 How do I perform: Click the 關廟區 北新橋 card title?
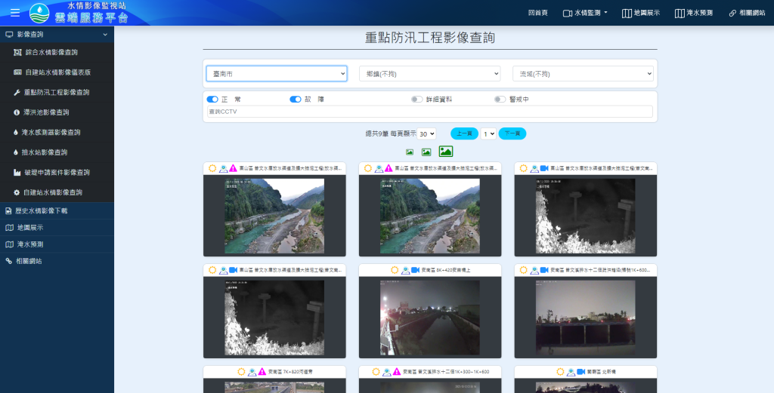[x=601, y=372]
